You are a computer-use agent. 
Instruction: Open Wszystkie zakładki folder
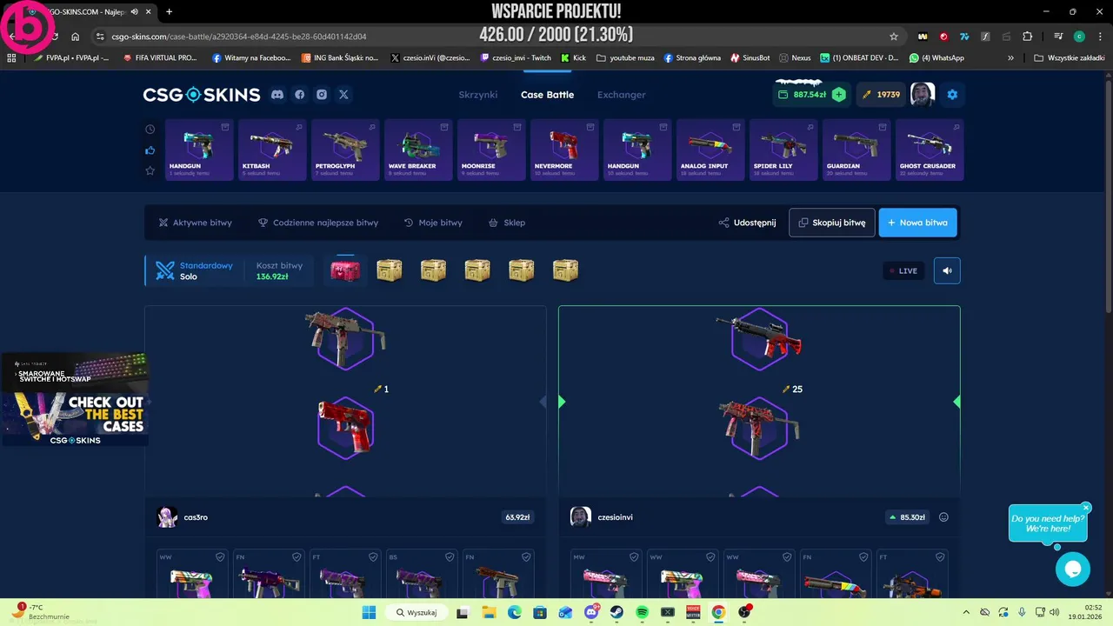(x=1070, y=58)
